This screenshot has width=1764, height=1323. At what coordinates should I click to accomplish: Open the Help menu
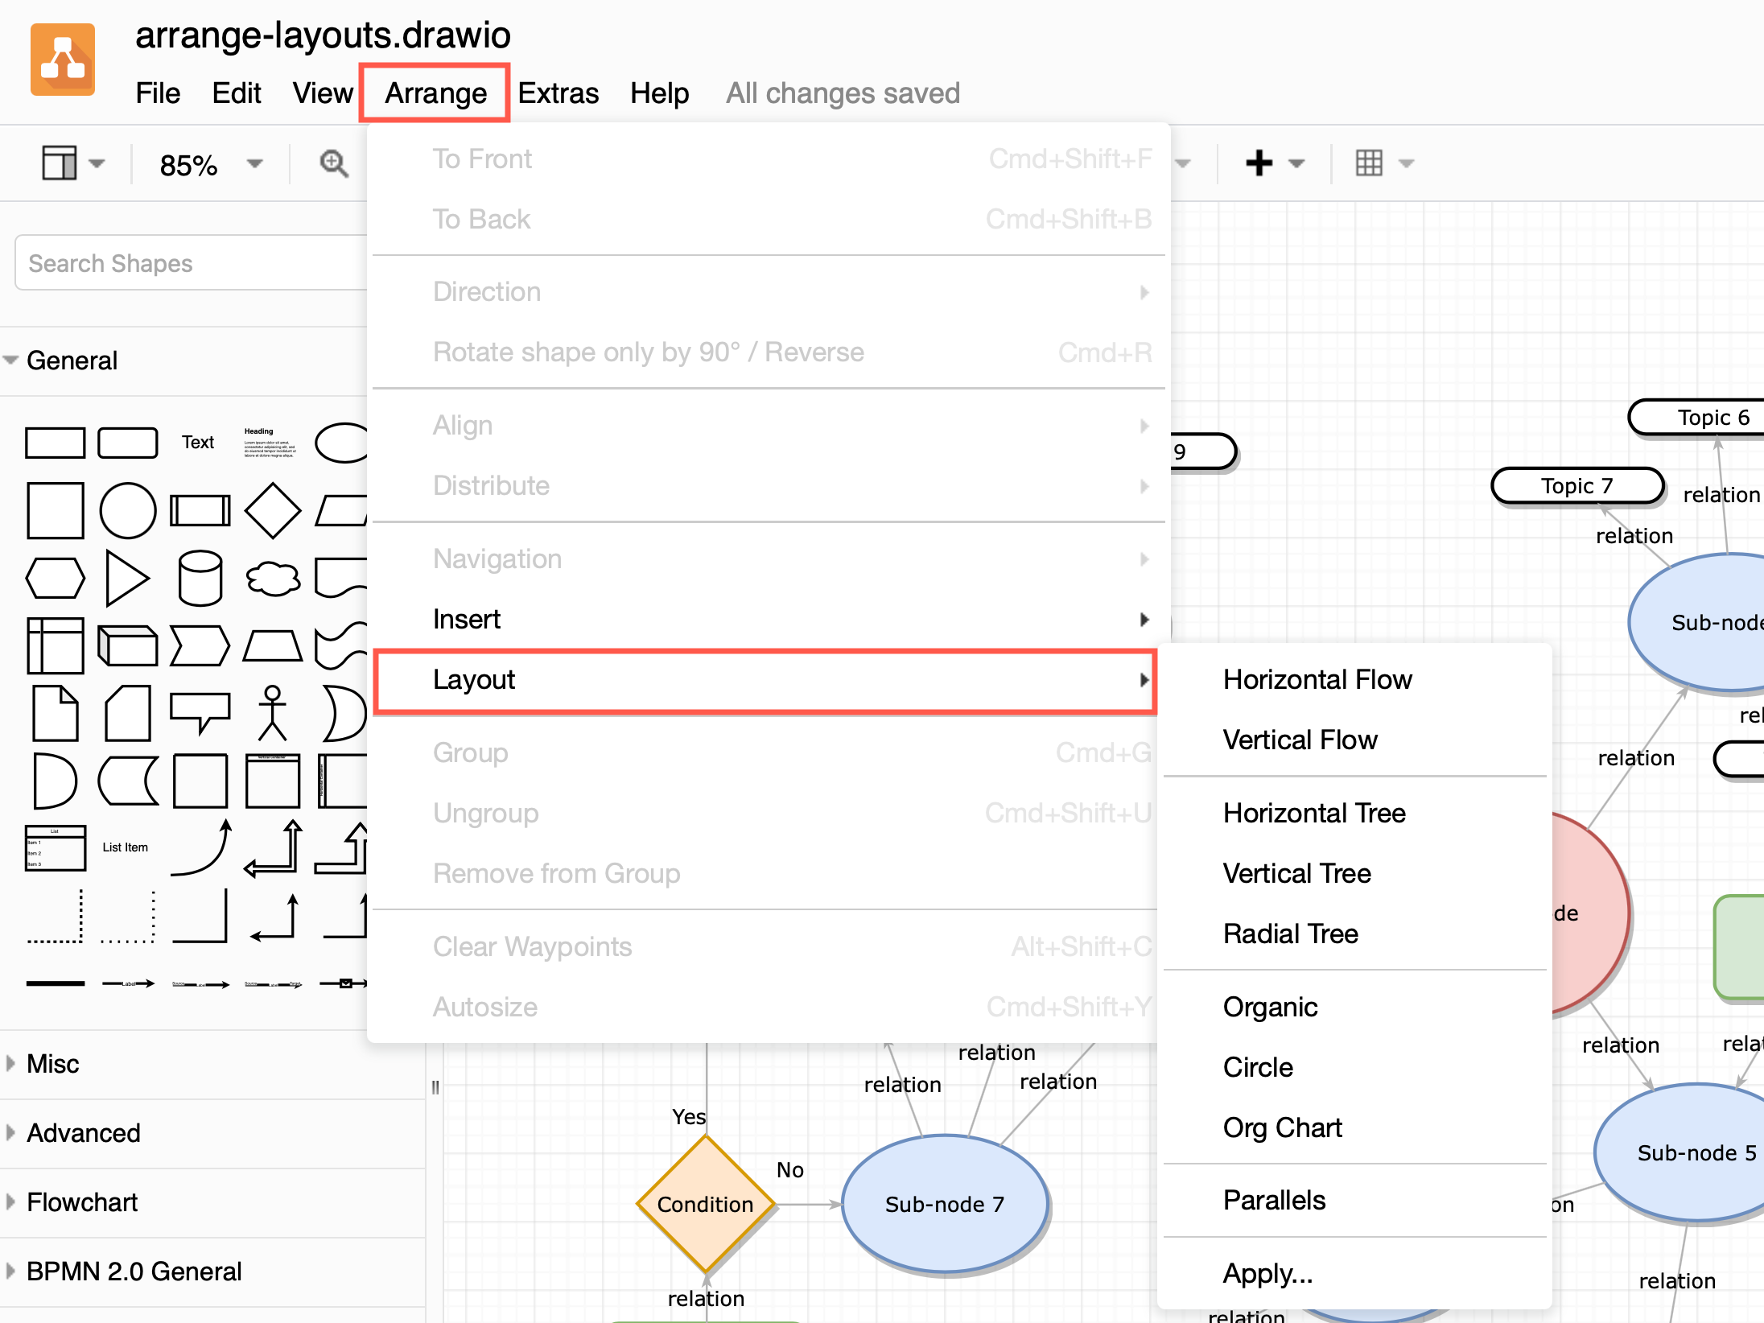[x=660, y=93]
